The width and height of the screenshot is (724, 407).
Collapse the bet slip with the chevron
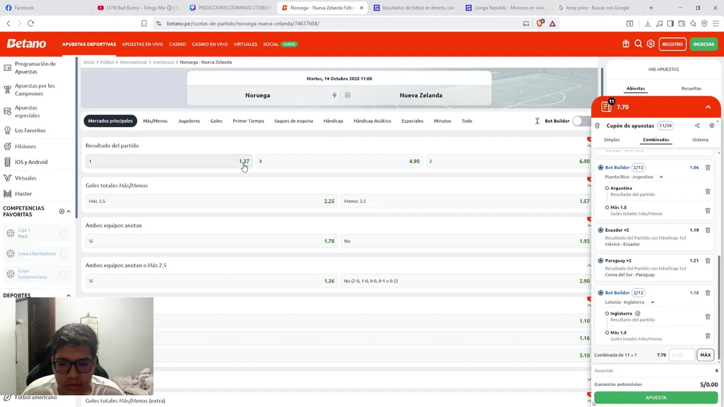coord(708,107)
